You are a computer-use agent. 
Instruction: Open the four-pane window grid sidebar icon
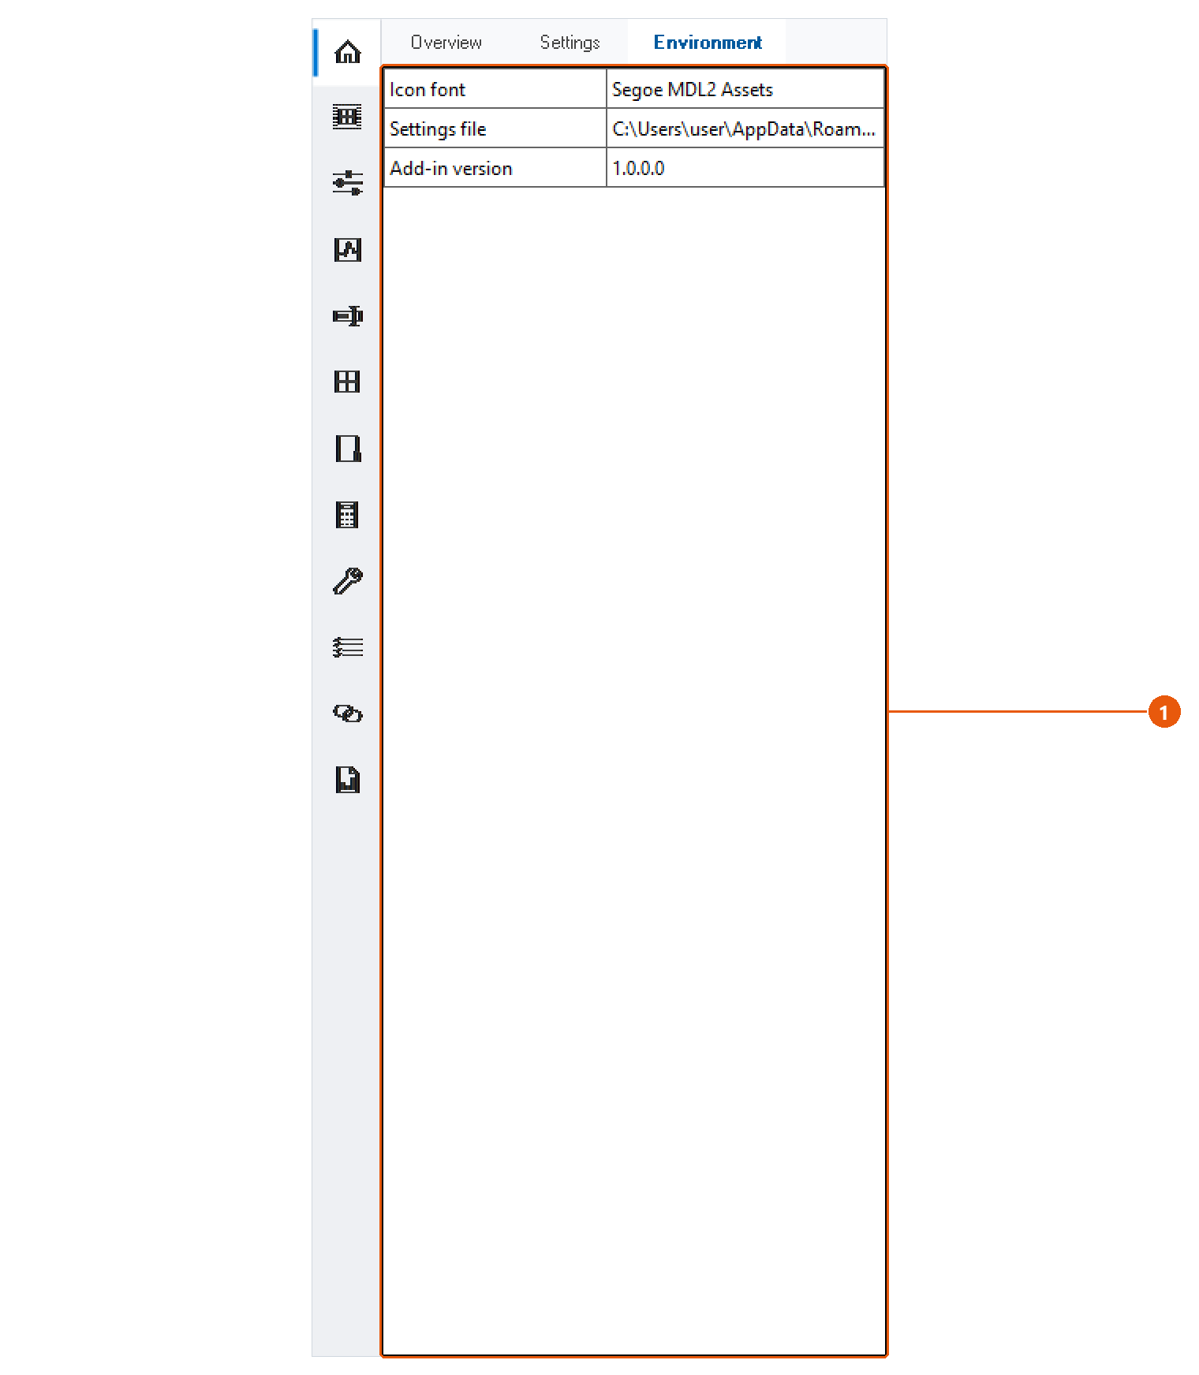pyautogui.click(x=347, y=382)
